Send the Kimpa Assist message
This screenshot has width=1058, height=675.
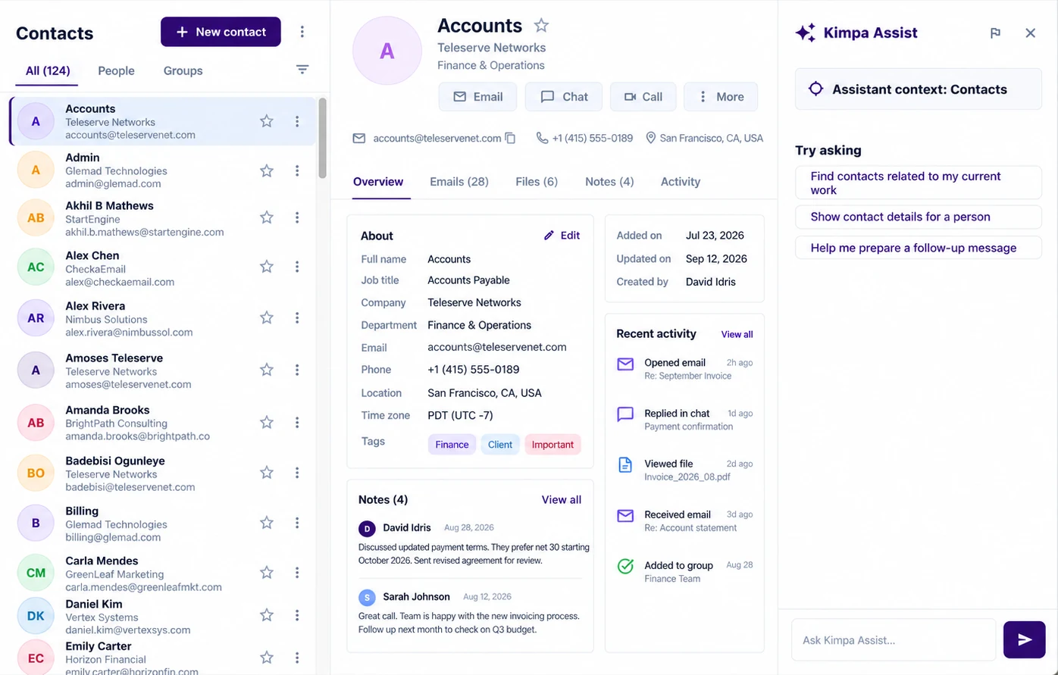tap(1025, 639)
